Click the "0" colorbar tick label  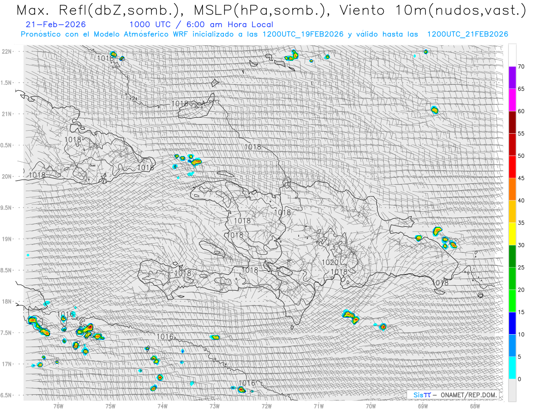[x=520, y=379]
